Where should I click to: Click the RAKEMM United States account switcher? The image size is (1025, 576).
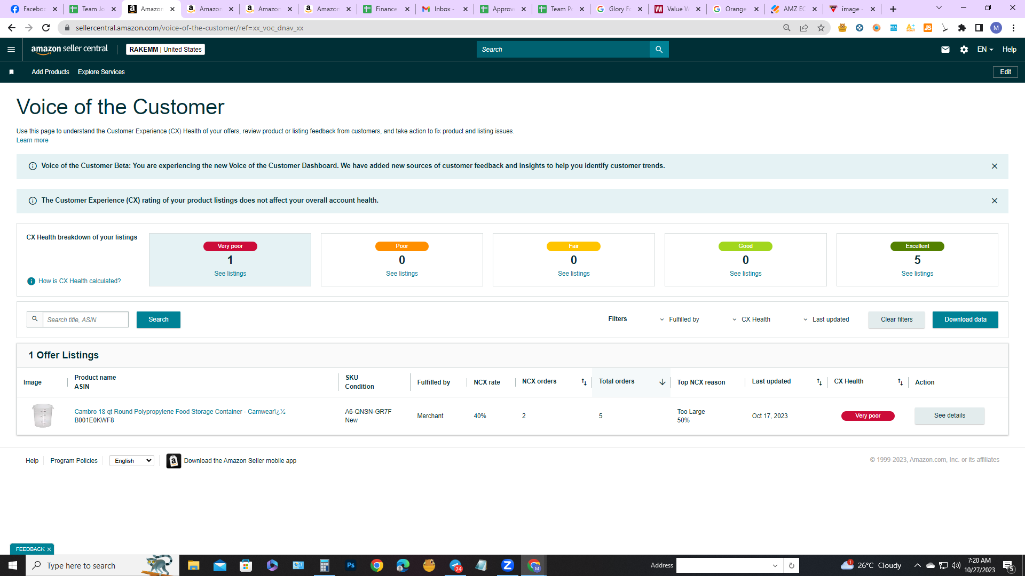(x=165, y=50)
